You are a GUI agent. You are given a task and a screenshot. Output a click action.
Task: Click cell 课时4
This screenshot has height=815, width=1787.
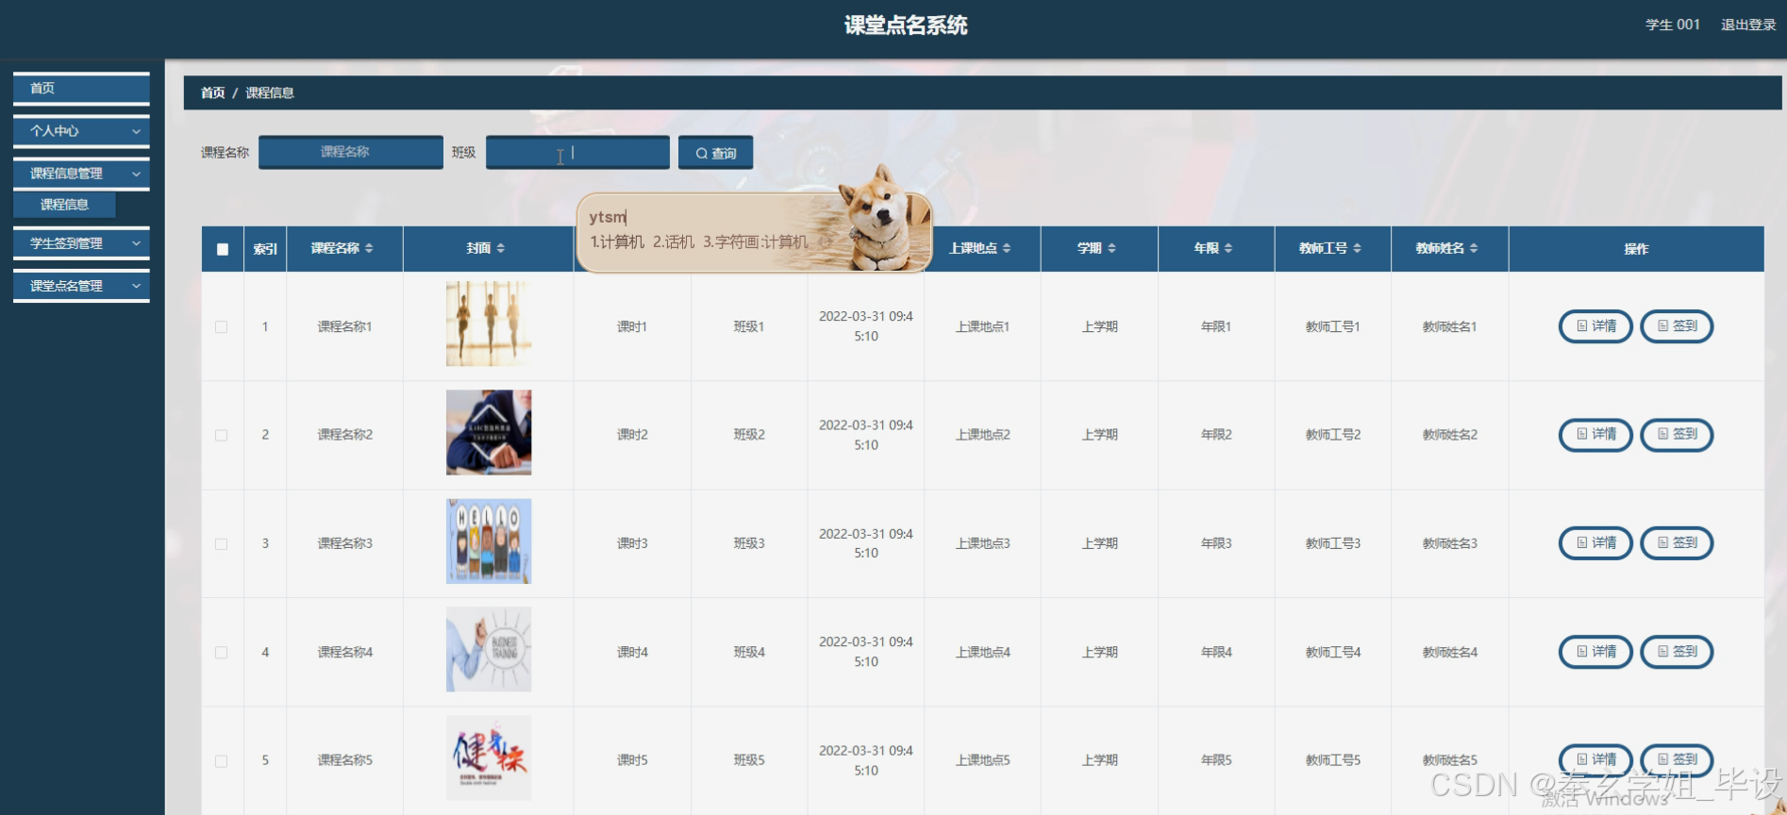[x=632, y=652]
